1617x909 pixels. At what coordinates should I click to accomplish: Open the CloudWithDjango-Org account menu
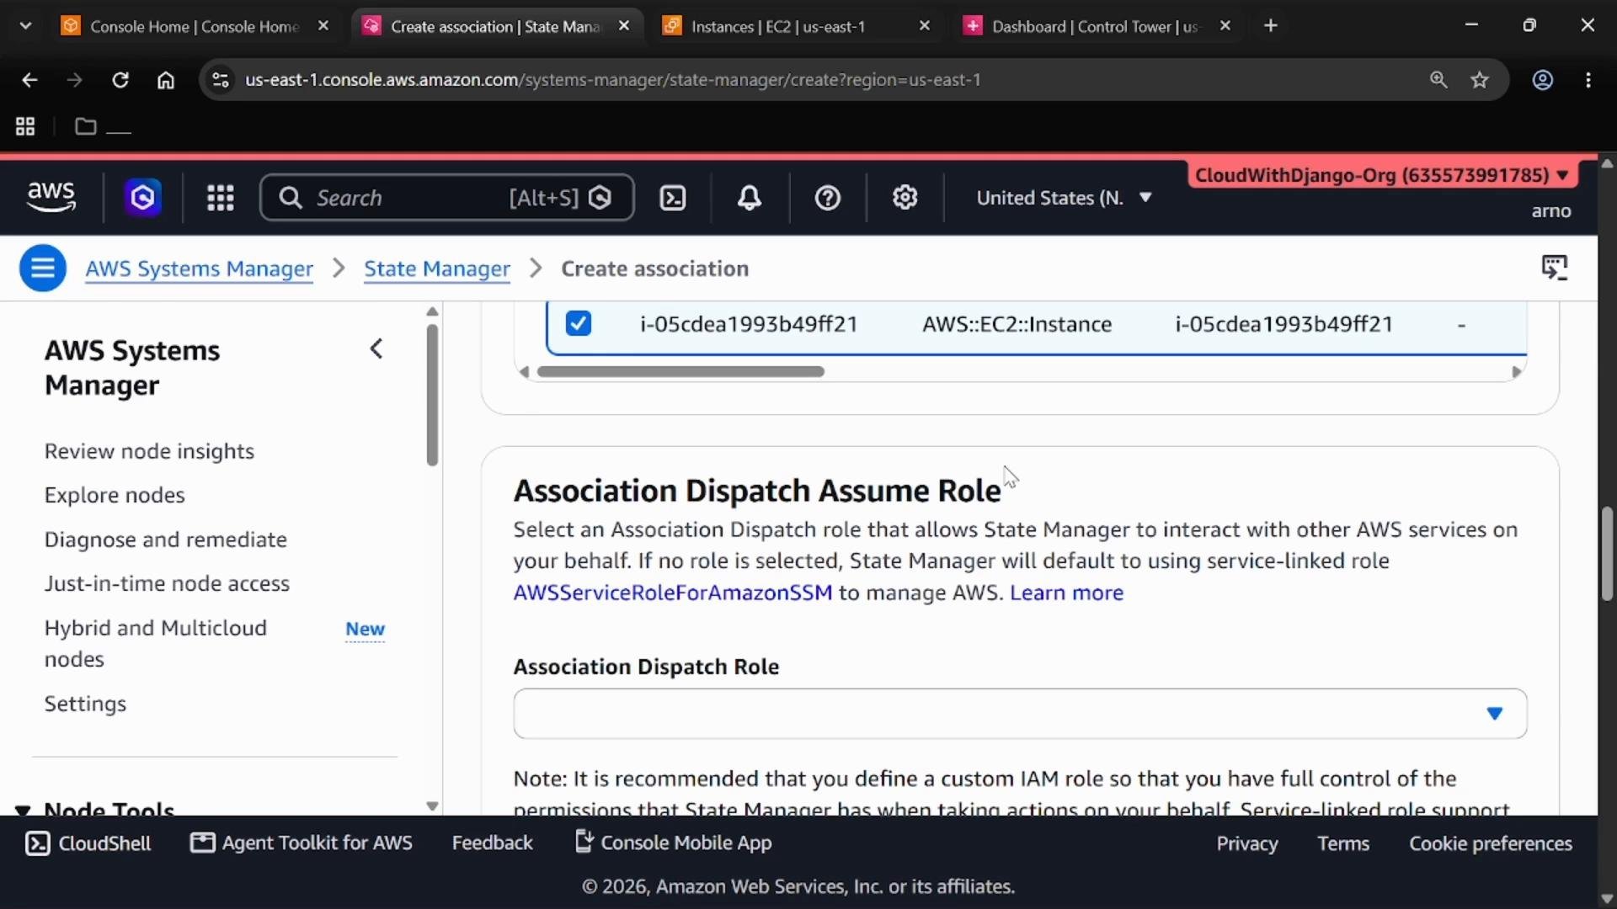click(x=1383, y=175)
